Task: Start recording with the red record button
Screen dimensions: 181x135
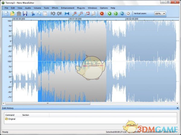Action: tap(102, 14)
